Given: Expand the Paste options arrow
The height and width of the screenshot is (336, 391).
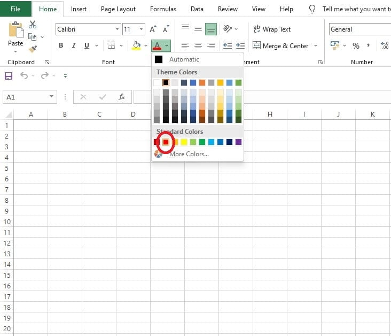Looking at the screenshot, I should coord(15,51).
